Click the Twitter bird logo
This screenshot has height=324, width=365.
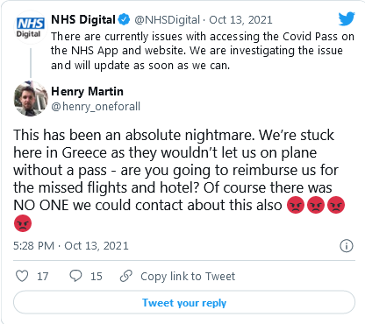point(347,19)
